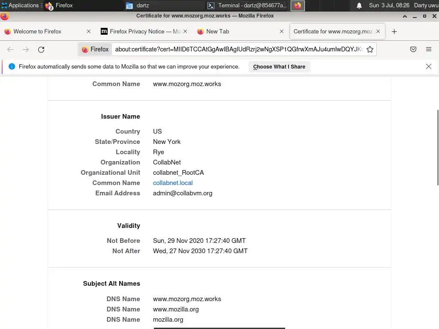Screen dimensions: 439x329
Task: Click the page vertical scrollbar thumb
Action: coord(438,147)
